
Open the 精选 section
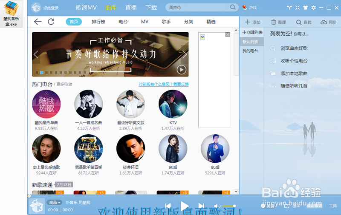(211, 22)
